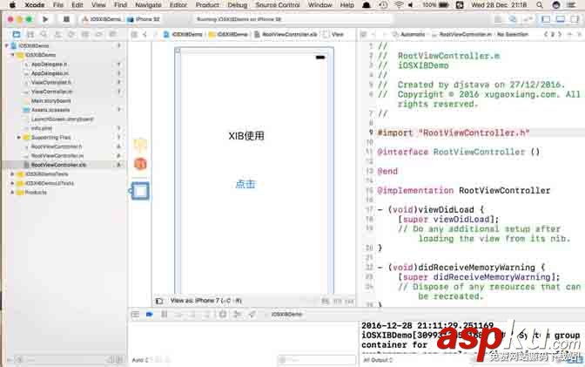Expand the iOSXIBDemoUITests group
The width and height of the screenshot is (585, 367).
(12, 183)
